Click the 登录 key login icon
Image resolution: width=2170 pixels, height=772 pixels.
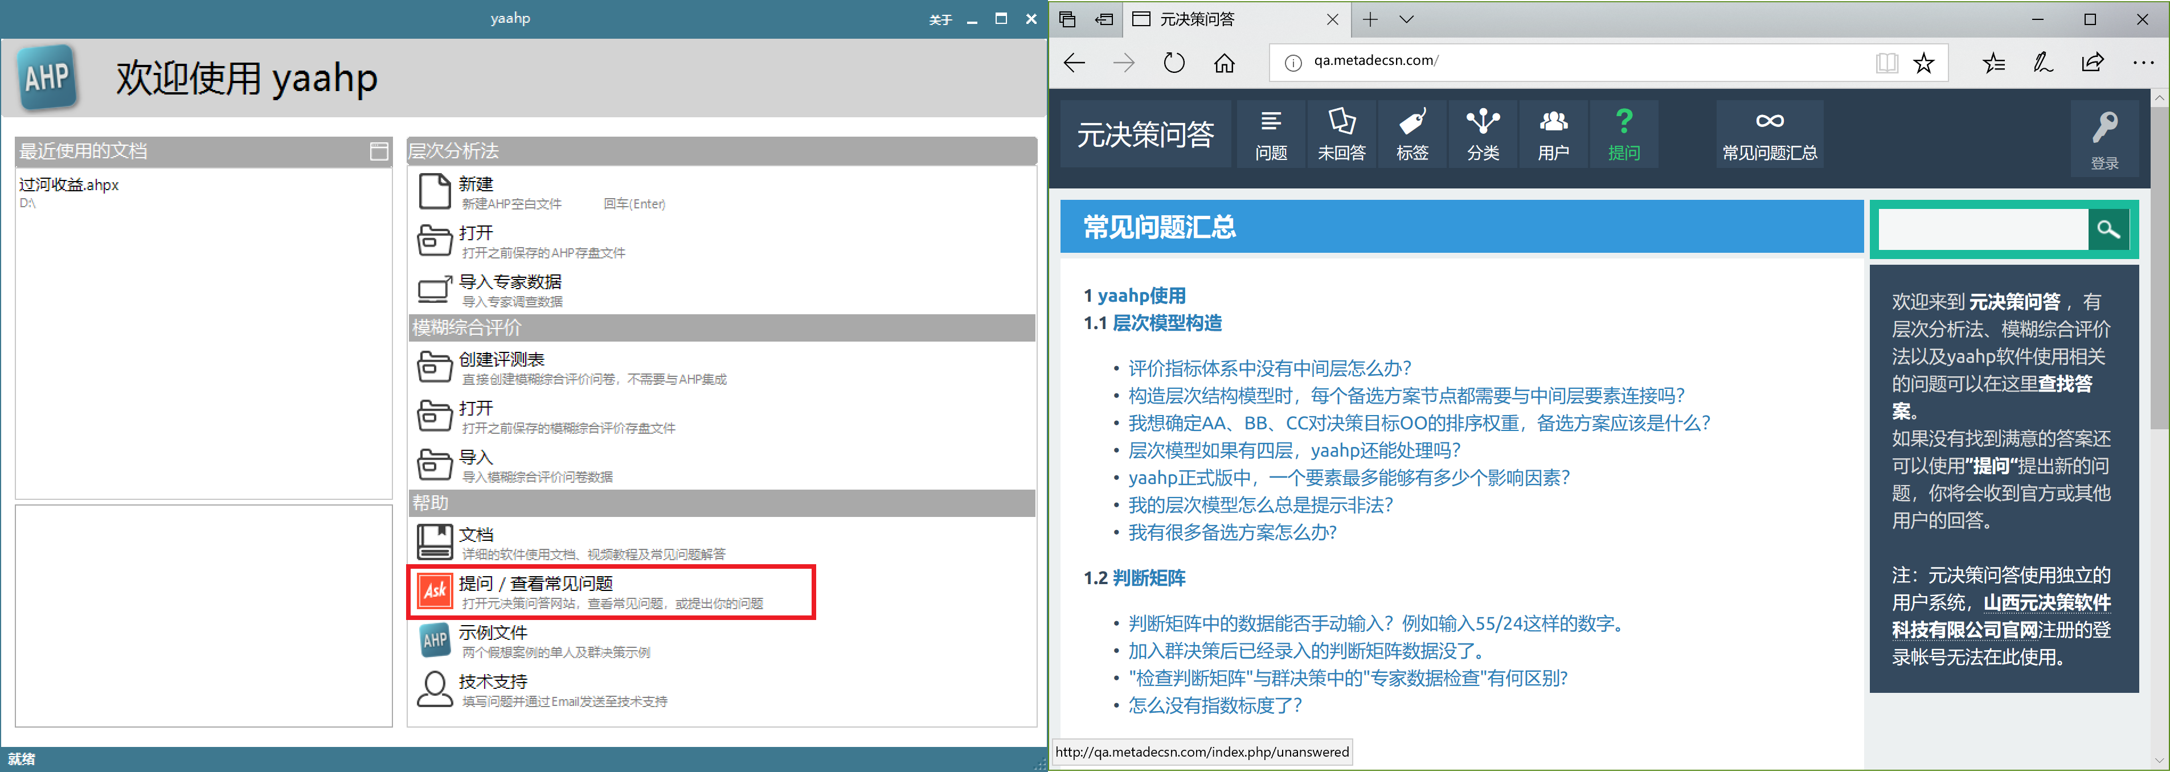[2105, 139]
